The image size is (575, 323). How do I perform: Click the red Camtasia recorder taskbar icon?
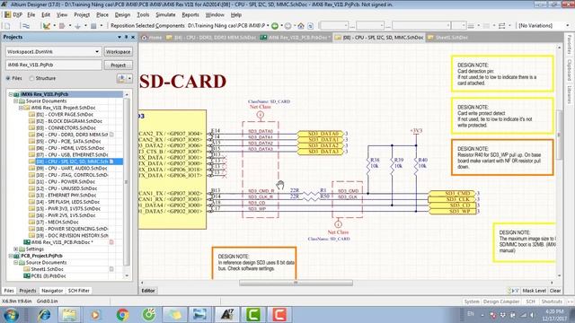(x=279, y=315)
